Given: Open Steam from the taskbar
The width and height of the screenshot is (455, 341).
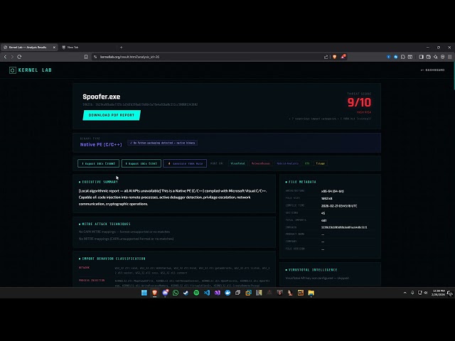Looking at the screenshot, I should 186,293.
